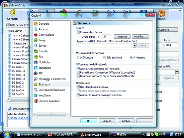Open Opzioni gear icon in eMule toolbar

click(x=162, y=13)
